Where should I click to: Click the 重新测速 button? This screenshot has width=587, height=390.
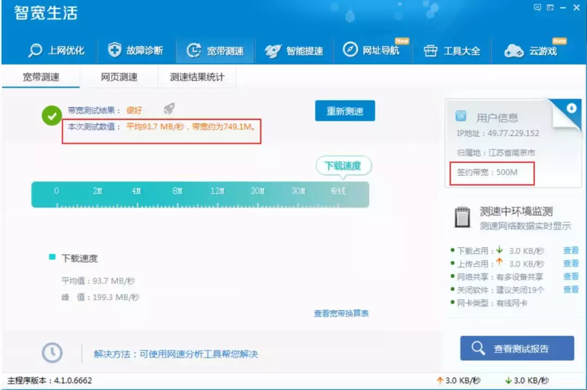pos(345,110)
